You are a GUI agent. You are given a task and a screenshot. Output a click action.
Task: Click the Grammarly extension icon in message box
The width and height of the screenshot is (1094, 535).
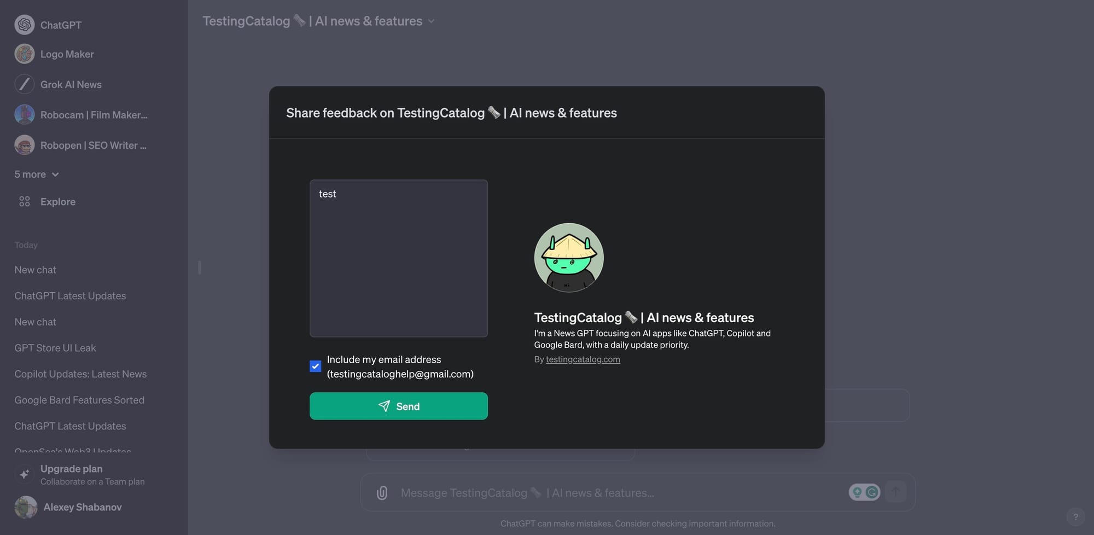coord(872,492)
